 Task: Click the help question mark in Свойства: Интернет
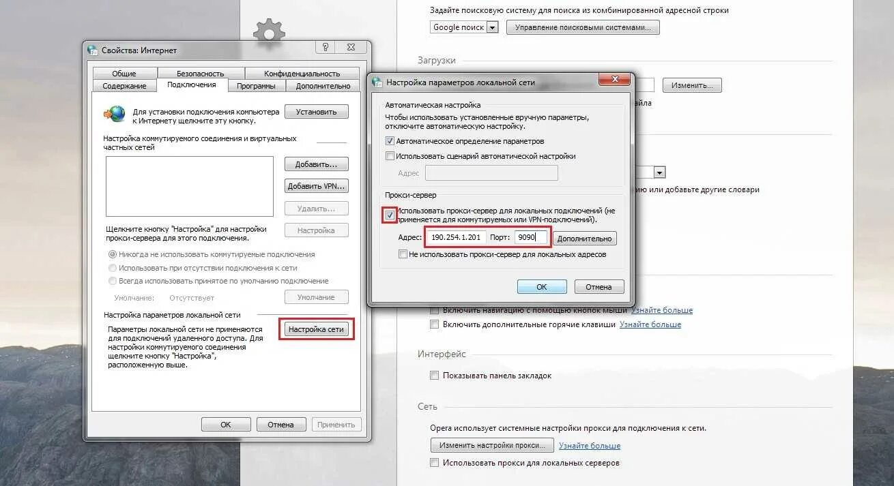click(326, 47)
